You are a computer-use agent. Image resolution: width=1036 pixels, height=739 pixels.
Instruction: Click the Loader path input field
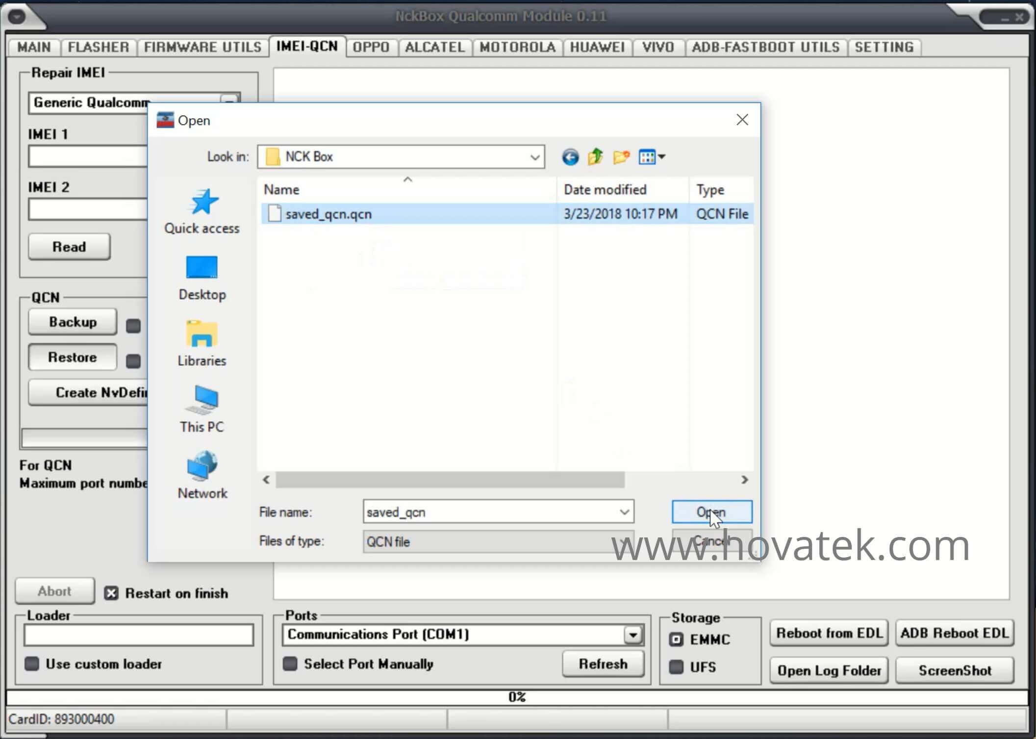coord(139,636)
